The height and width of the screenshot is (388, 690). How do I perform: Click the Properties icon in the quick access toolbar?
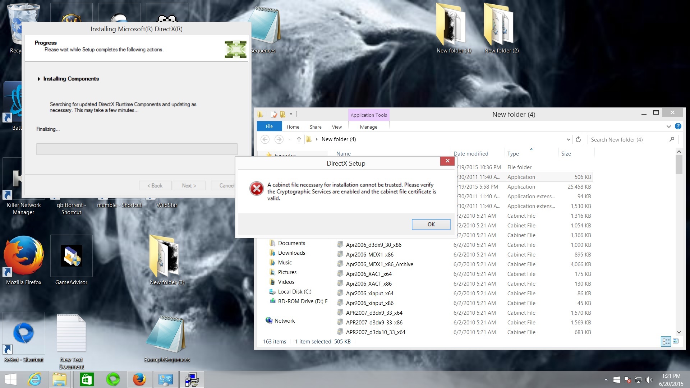(x=274, y=115)
